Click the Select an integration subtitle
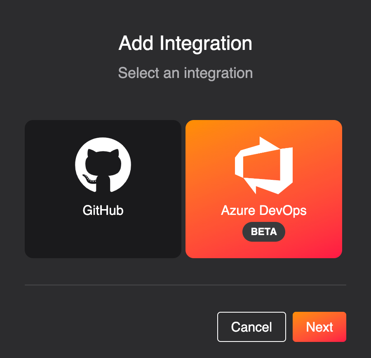The image size is (371, 358). (x=185, y=73)
